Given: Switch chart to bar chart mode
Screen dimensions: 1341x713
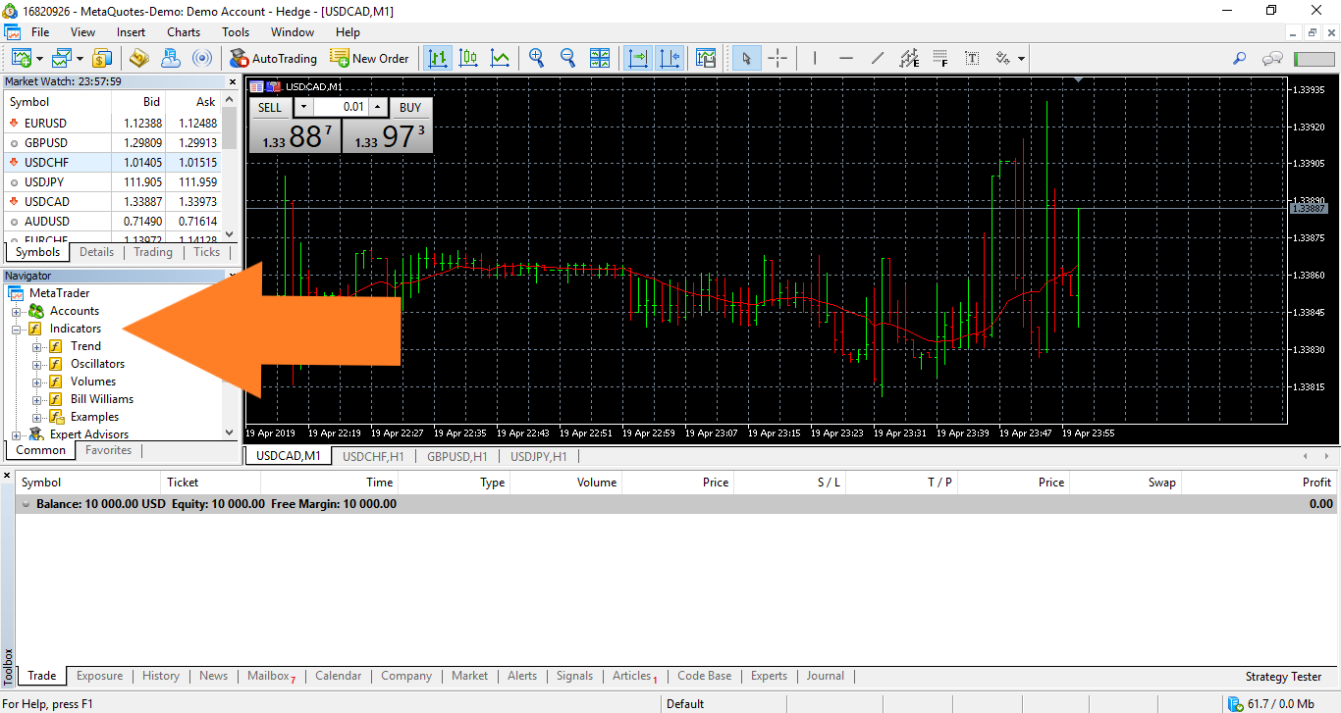Looking at the screenshot, I should pos(438,58).
